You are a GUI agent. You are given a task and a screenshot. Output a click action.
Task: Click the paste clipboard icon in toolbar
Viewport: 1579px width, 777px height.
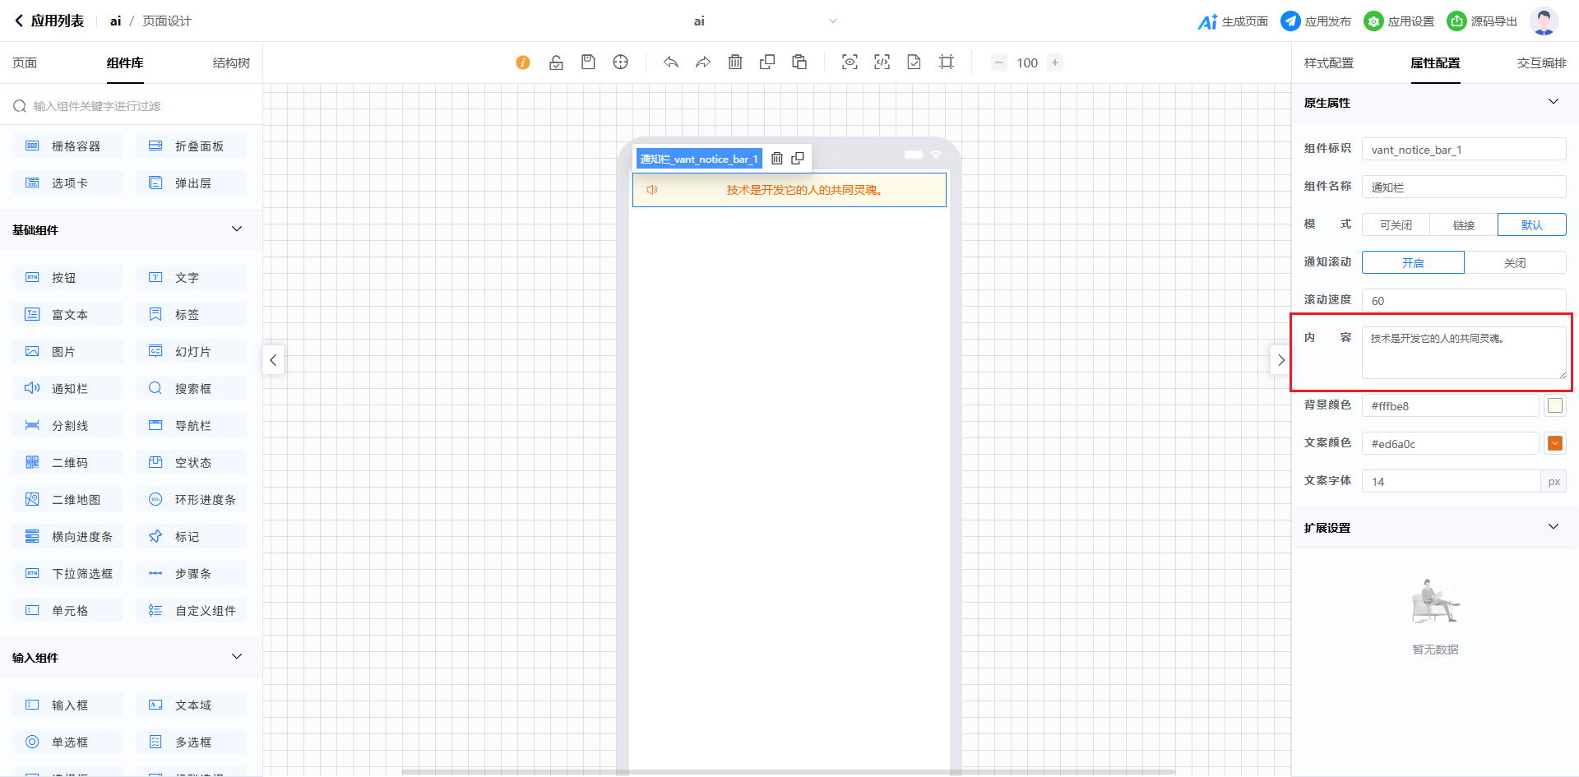(x=799, y=62)
